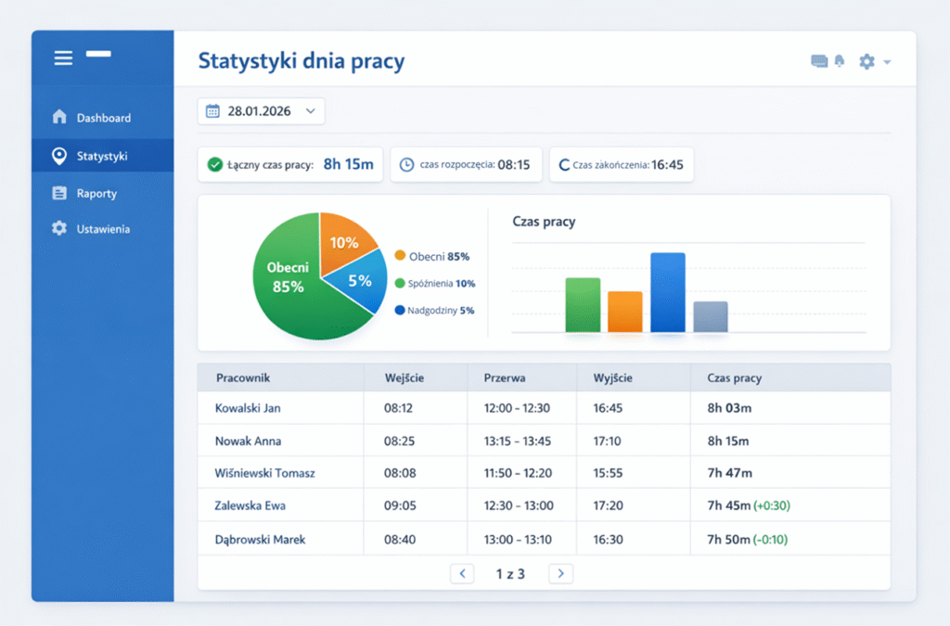Click the Raporty document icon
The height and width of the screenshot is (626, 950).
click(60, 193)
